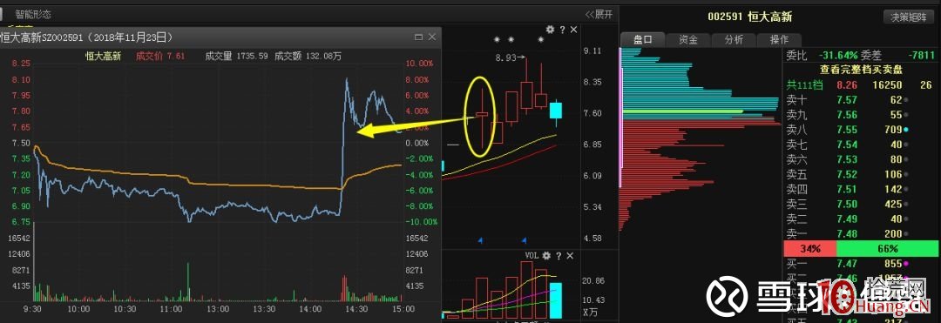Click the third star marker above candles
Screen dimensions: 941x323
click(x=541, y=39)
